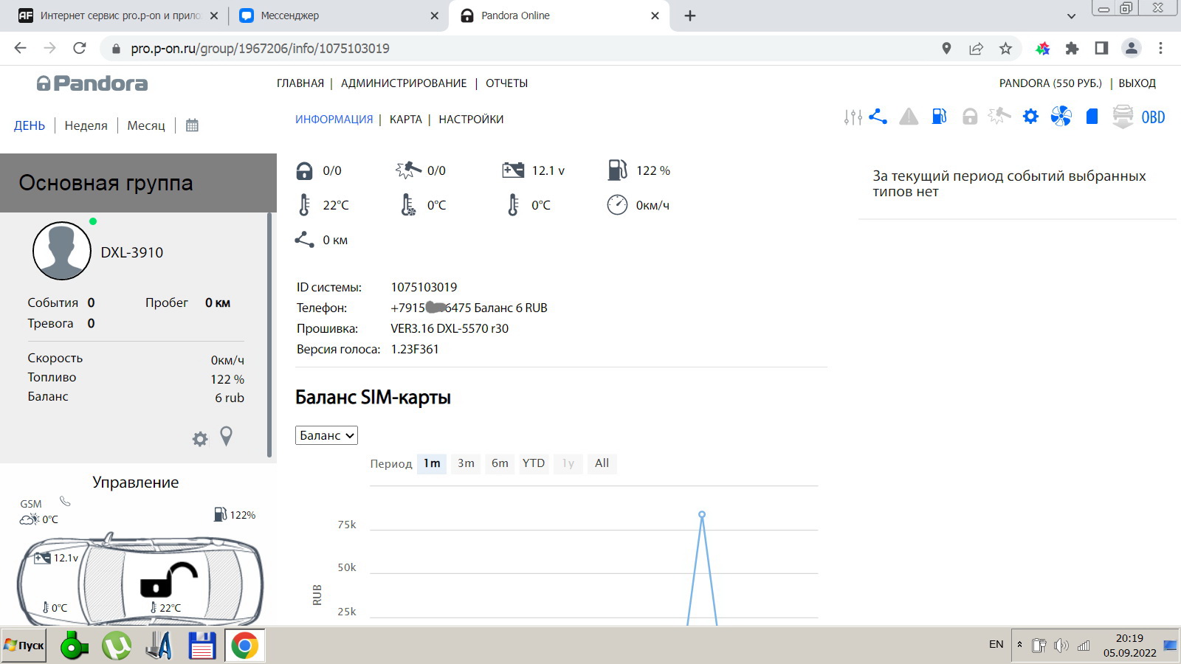Click the blue fan filter icon
The height and width of the screenshot is (664, 1181).
tap(1061, 117)
